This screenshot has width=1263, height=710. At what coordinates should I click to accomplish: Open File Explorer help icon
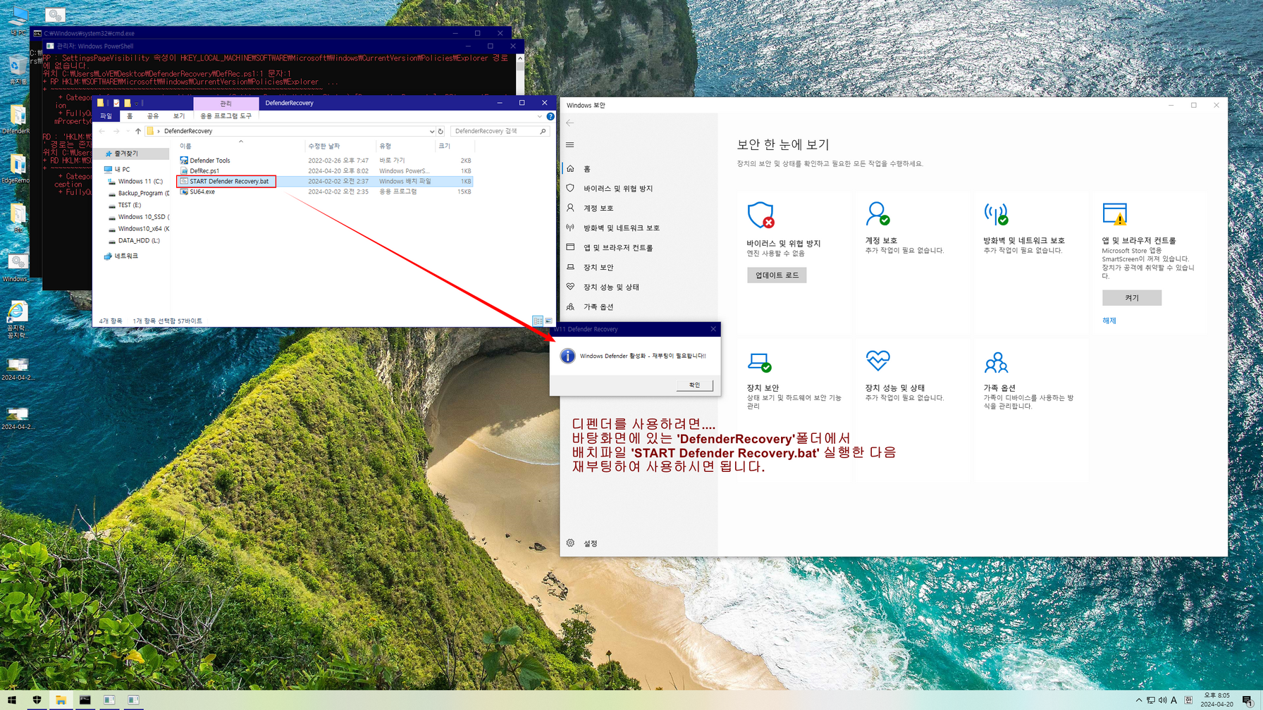click(x=550, y=116)
